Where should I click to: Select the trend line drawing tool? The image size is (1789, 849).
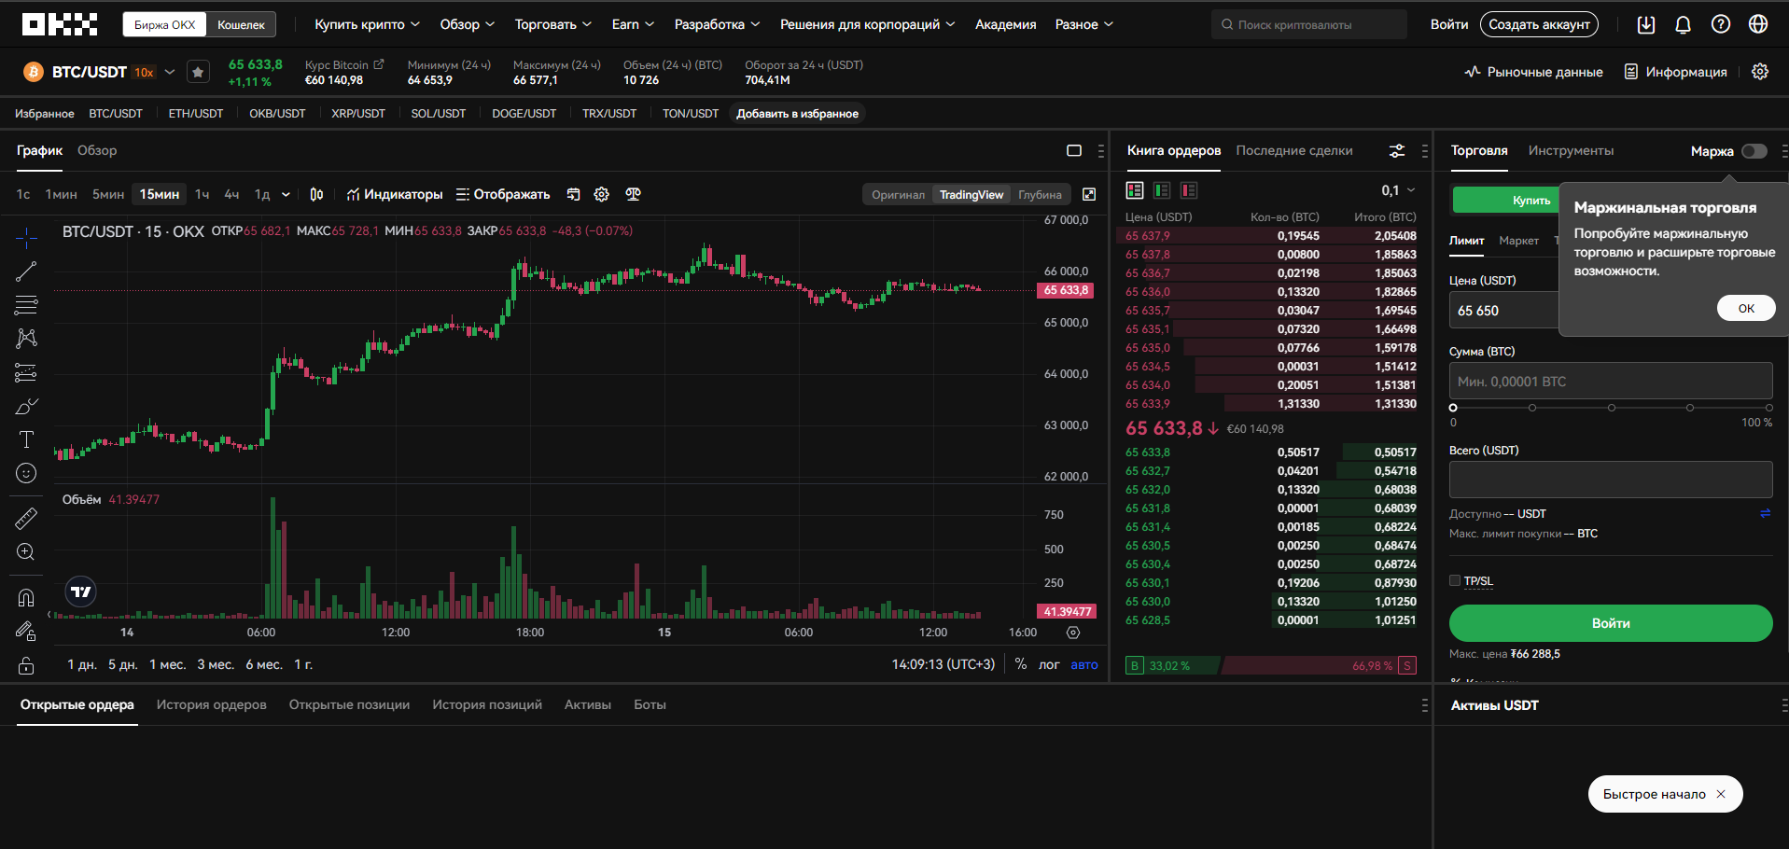pos(26,271)
